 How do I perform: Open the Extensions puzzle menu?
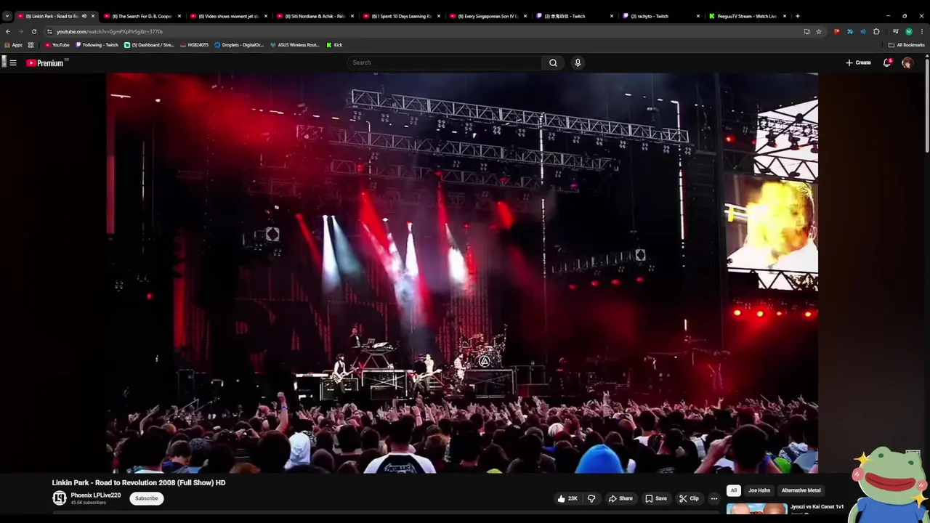876,31
